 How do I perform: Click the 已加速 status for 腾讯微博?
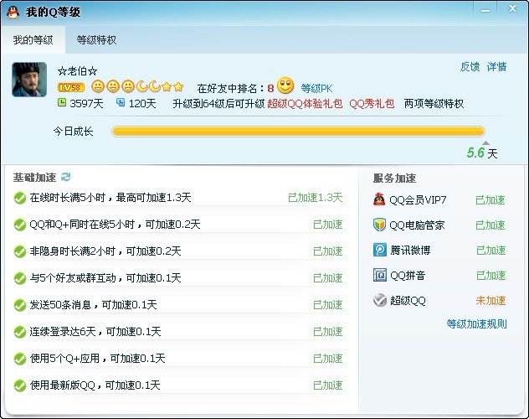coord(490,251)
